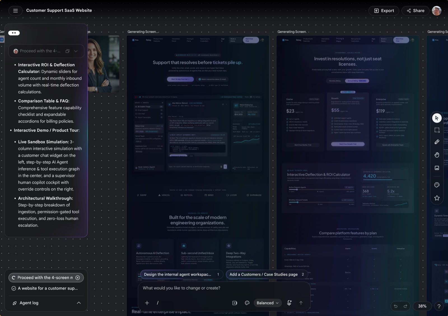Open the hamburger menu
The width and height of the screenshot is (448, 316).
[x=15, y=11]
